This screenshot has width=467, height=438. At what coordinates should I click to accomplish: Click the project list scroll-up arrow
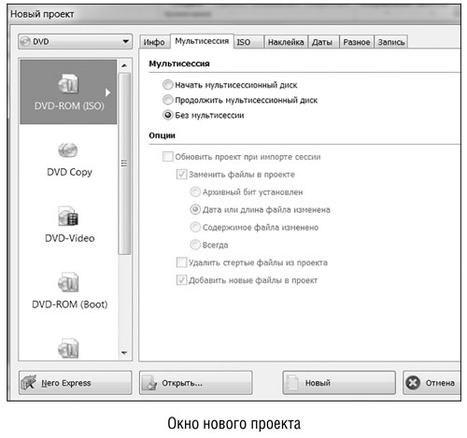click(124, 65)
